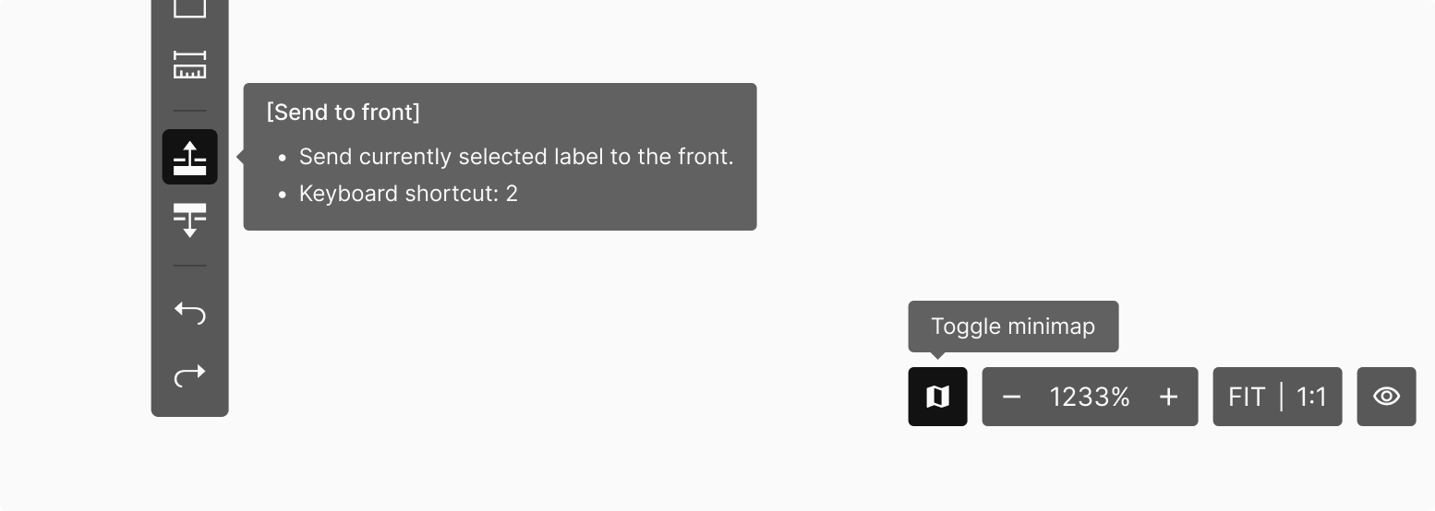1435x511 pixels.
Task: Toggle the minimap with the map icon
Action: pyautogui.click(x=937, y=397)
